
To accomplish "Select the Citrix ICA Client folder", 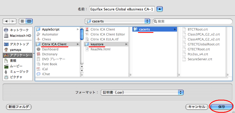I will [58, 44].
